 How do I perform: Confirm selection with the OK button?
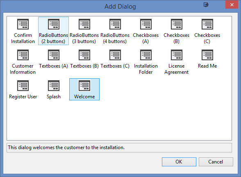click(x=179, y=162)
